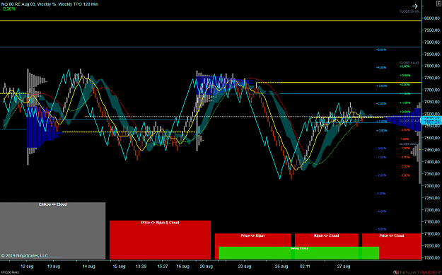Viewport: 442px width, 275px height.
Task: Click the 13:29 time label
Action: point(141,267)
